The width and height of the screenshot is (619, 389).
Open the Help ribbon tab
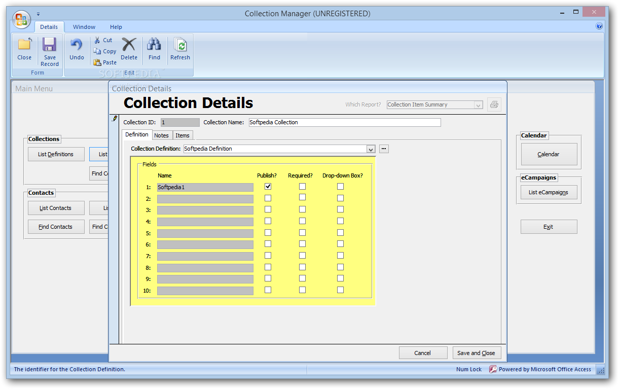[116, 27]
